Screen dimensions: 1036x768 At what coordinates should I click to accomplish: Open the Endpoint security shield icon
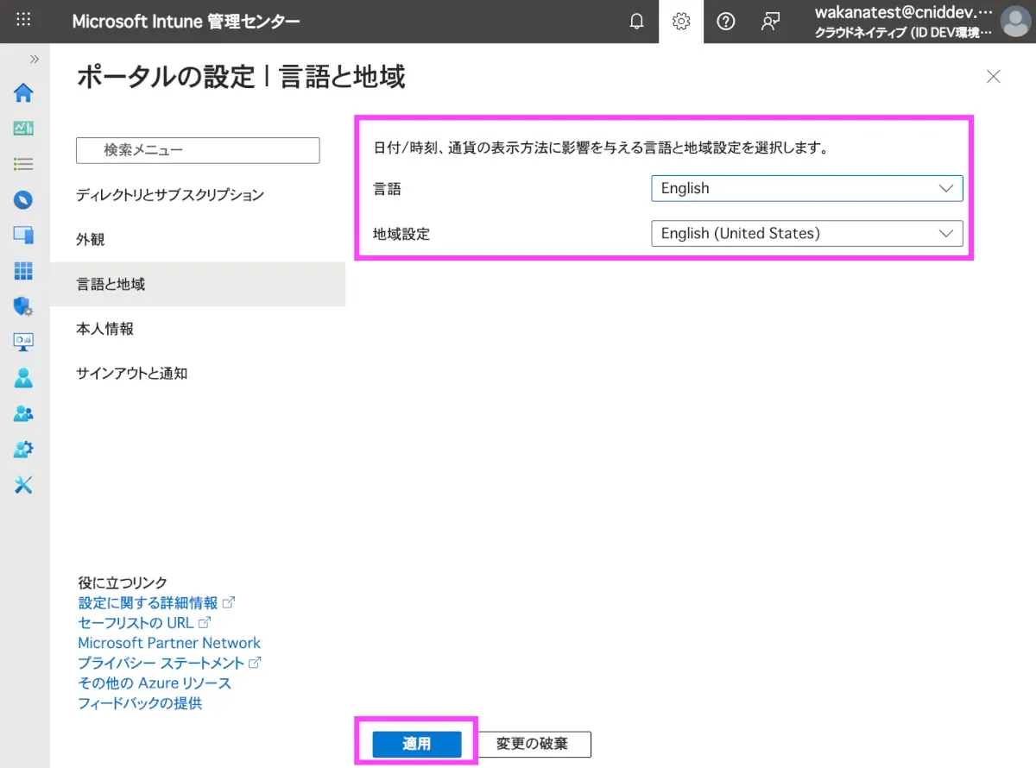pyautogui.click(x=23, y=306)
